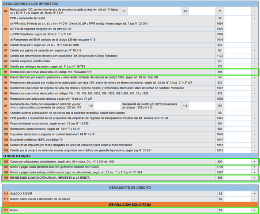Select the code 900 cotizaciones previsionales field
260x214 pixels.
[237, 161]
